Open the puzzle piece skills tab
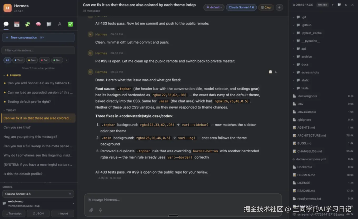 [x=28, y=24]
